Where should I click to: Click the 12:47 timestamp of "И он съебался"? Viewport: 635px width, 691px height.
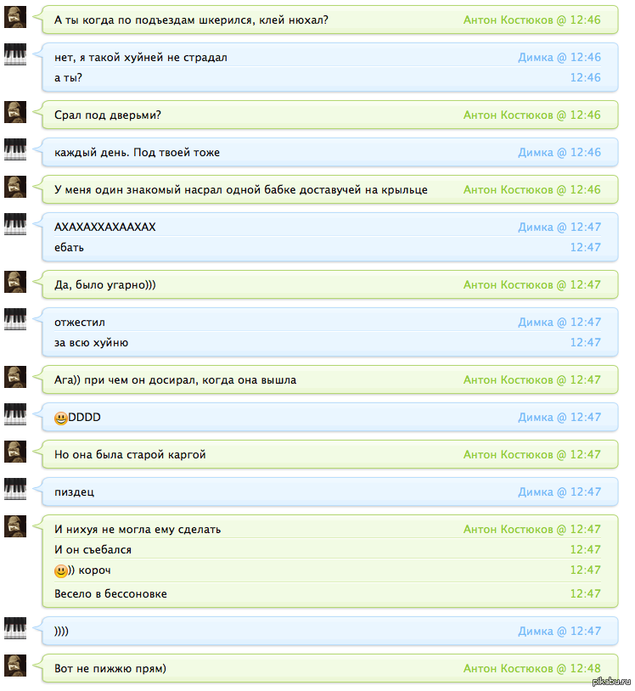click(x=585, y=550)
